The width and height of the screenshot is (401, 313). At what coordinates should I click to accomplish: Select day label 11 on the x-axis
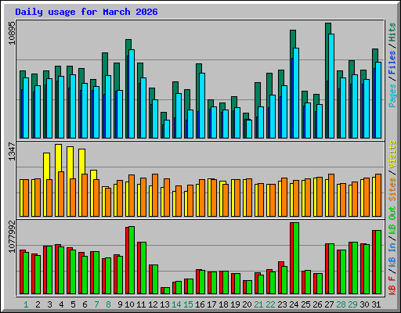click(x=141, y=304)
